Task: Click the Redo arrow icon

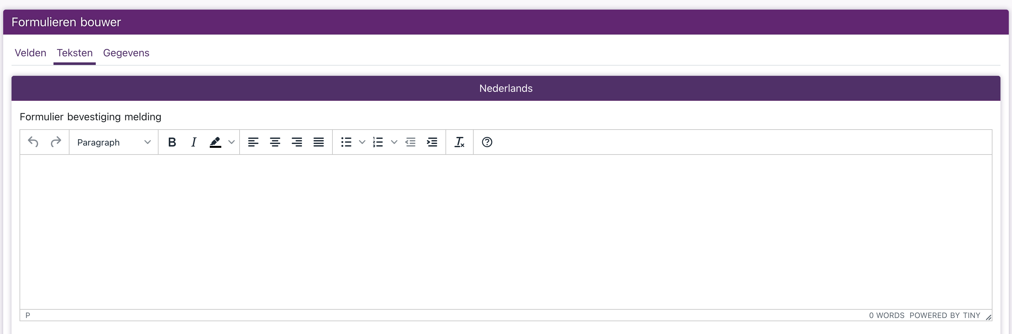Action: [56, 142]
